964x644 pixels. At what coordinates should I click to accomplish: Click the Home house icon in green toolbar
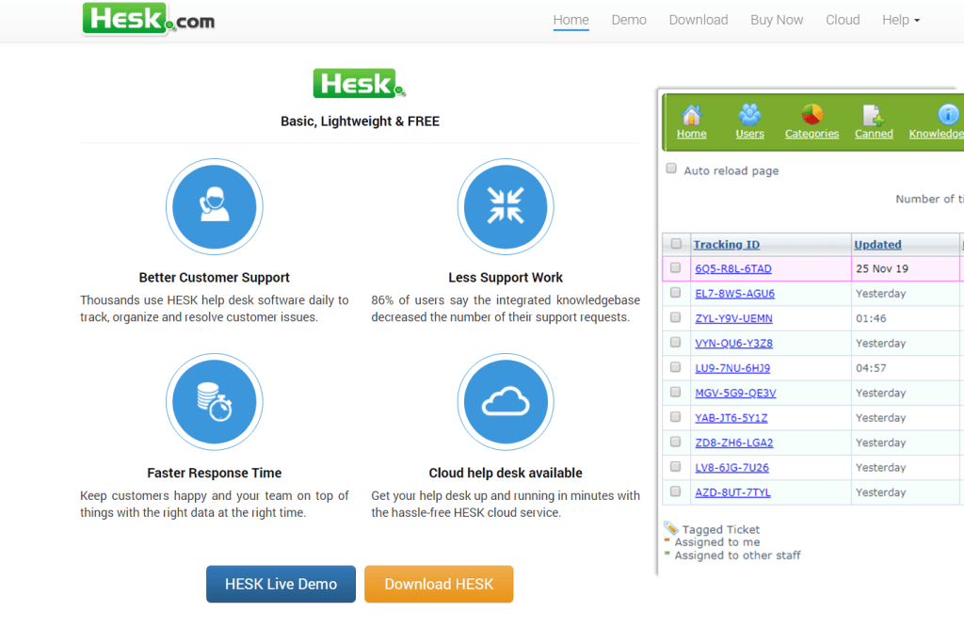[x=691, y=115]
